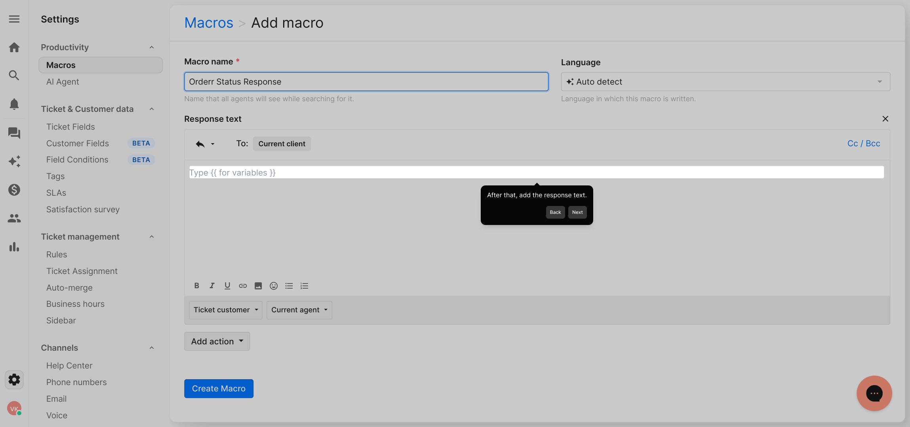This screenshot has height=427, width=910.
Task: Open Help Center channel settings
Action: (x=69, y=366)
